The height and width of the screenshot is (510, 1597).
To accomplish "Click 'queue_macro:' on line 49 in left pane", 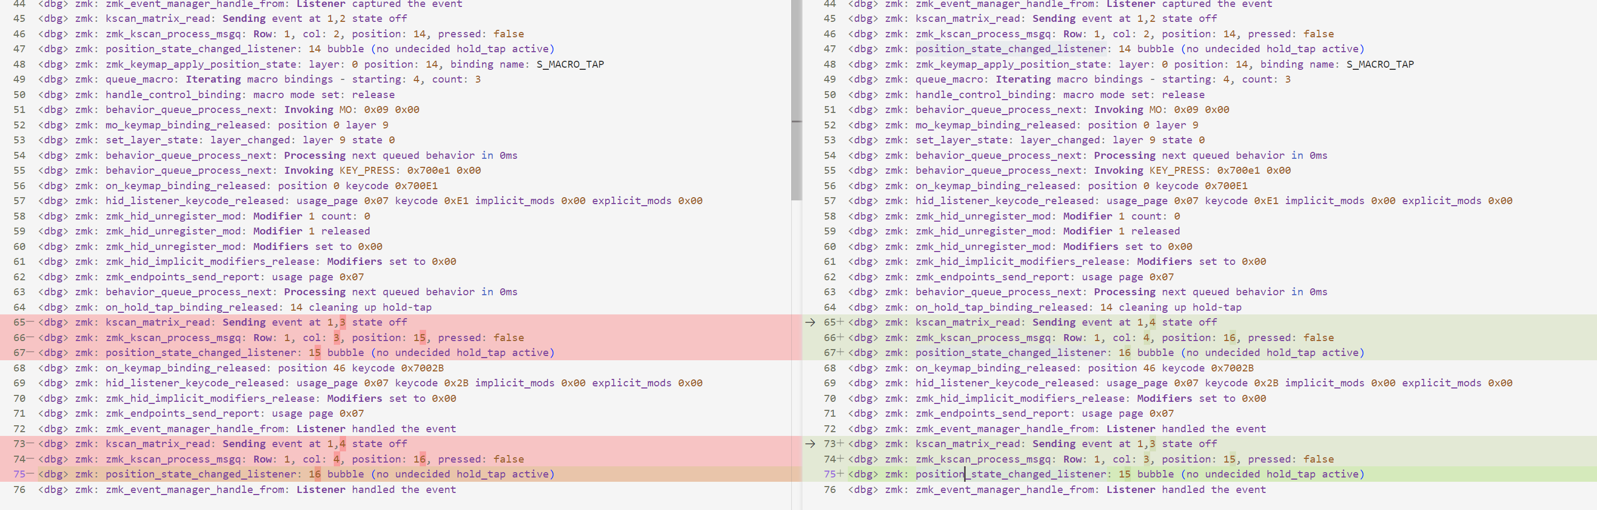I will click(142, 79).
